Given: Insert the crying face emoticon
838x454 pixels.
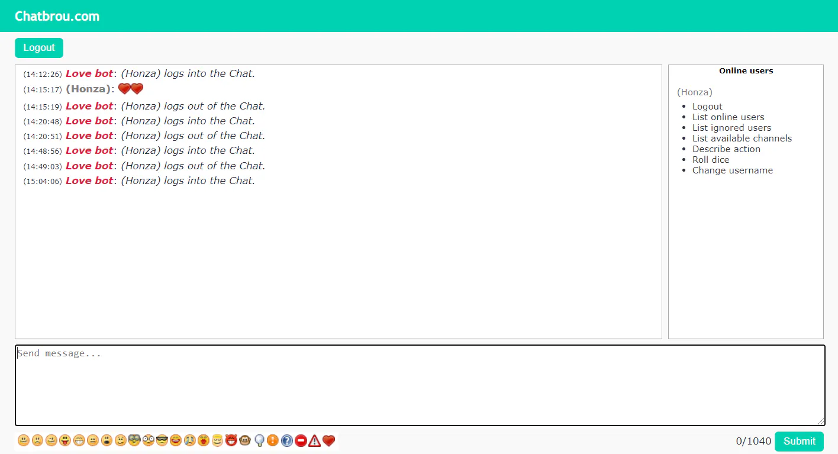Looking at the screenshot, I should [190, 440].
